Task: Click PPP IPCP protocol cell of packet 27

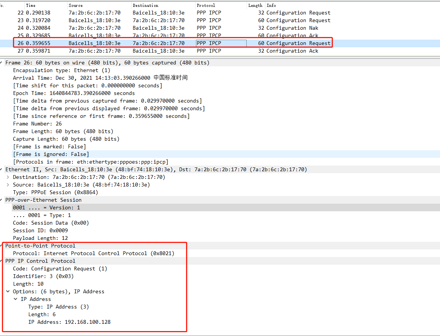Action: point(209,51)
